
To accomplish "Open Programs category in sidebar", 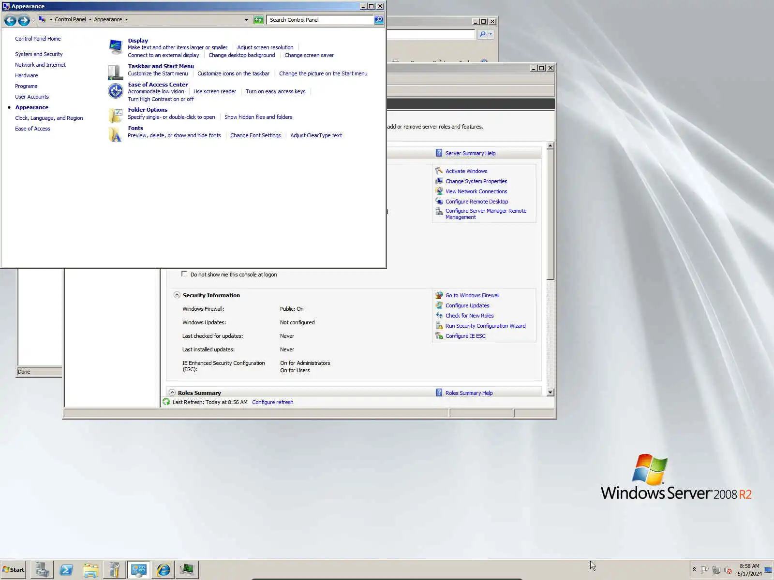I will point(26,86).
